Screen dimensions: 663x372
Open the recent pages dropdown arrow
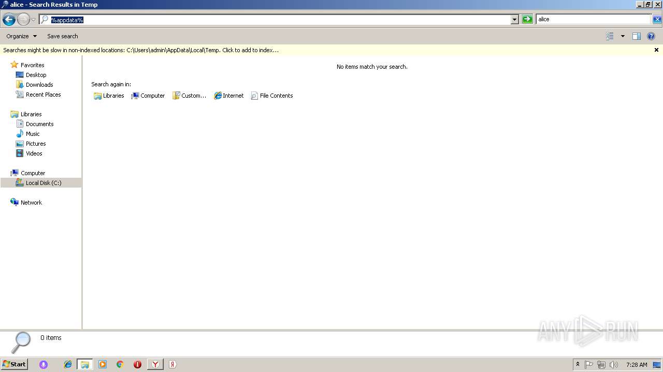pyautogui.click(x=33, y=20)
